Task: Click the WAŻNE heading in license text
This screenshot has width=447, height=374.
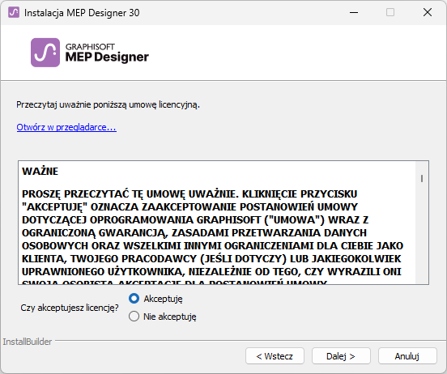Action: tap(40, 172)
